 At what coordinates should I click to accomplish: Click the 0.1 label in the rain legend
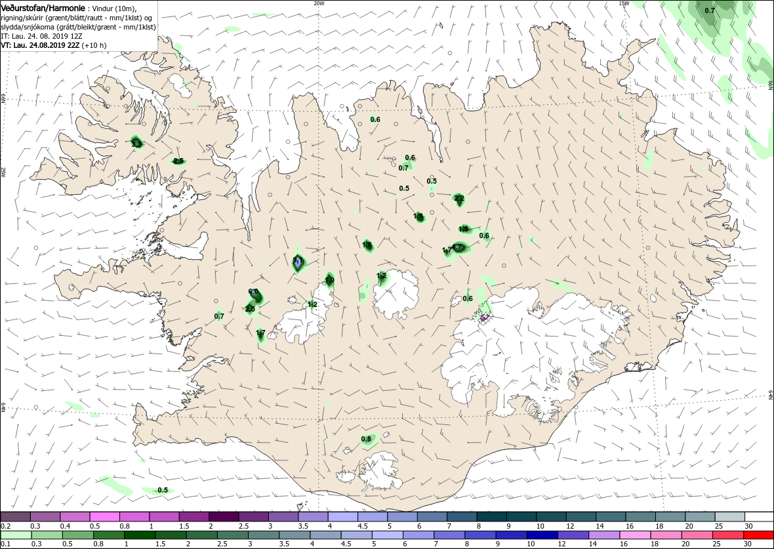tap(6, 544)
